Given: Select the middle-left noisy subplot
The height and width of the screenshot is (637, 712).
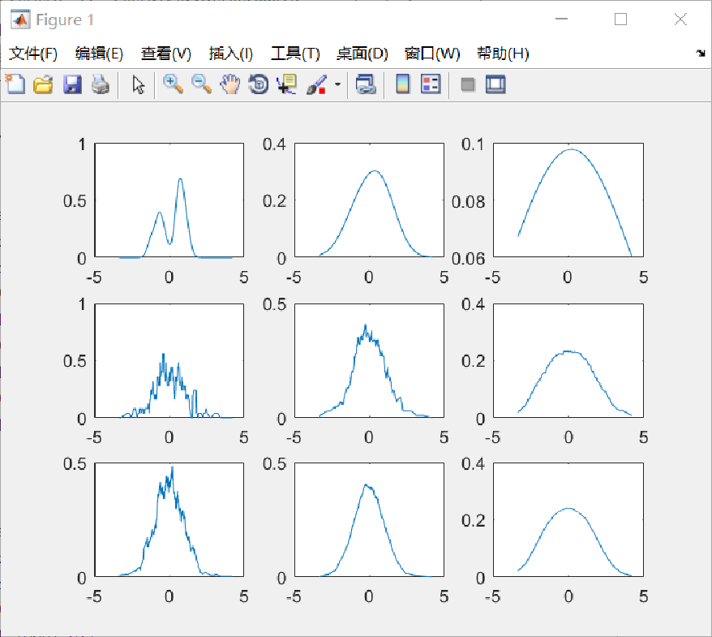Looking at the screenshot, I should pos(169,360).
